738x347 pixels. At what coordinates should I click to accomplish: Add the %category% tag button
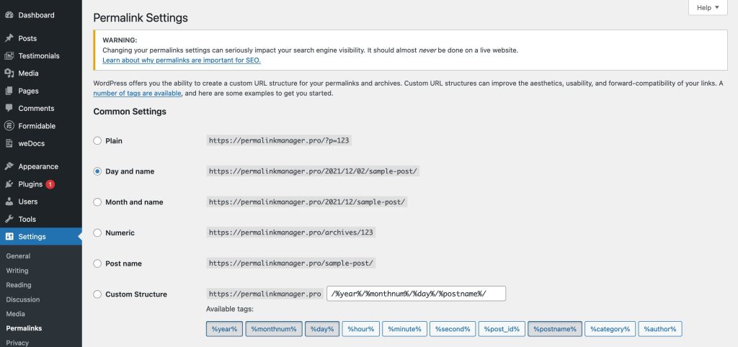pyautogui.click(x=610, y=329)
